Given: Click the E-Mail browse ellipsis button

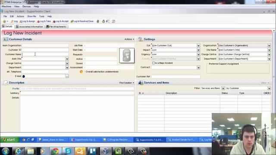Looking at the screenshot, I should coord(67,76).
